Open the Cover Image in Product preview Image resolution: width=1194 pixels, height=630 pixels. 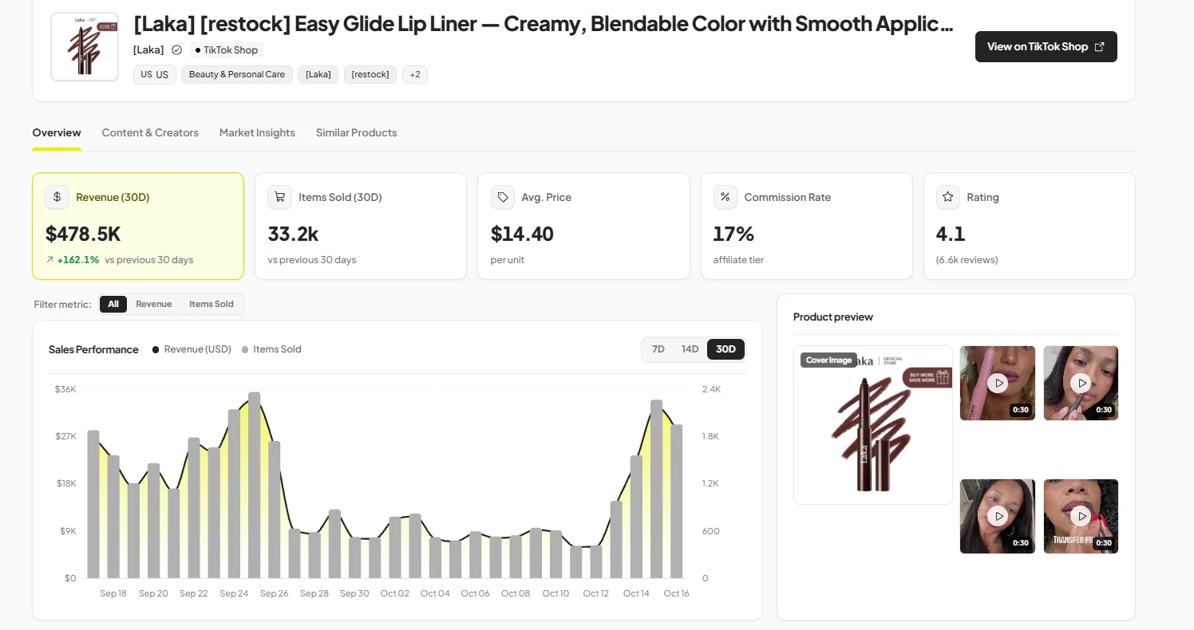tap(873, 425)
